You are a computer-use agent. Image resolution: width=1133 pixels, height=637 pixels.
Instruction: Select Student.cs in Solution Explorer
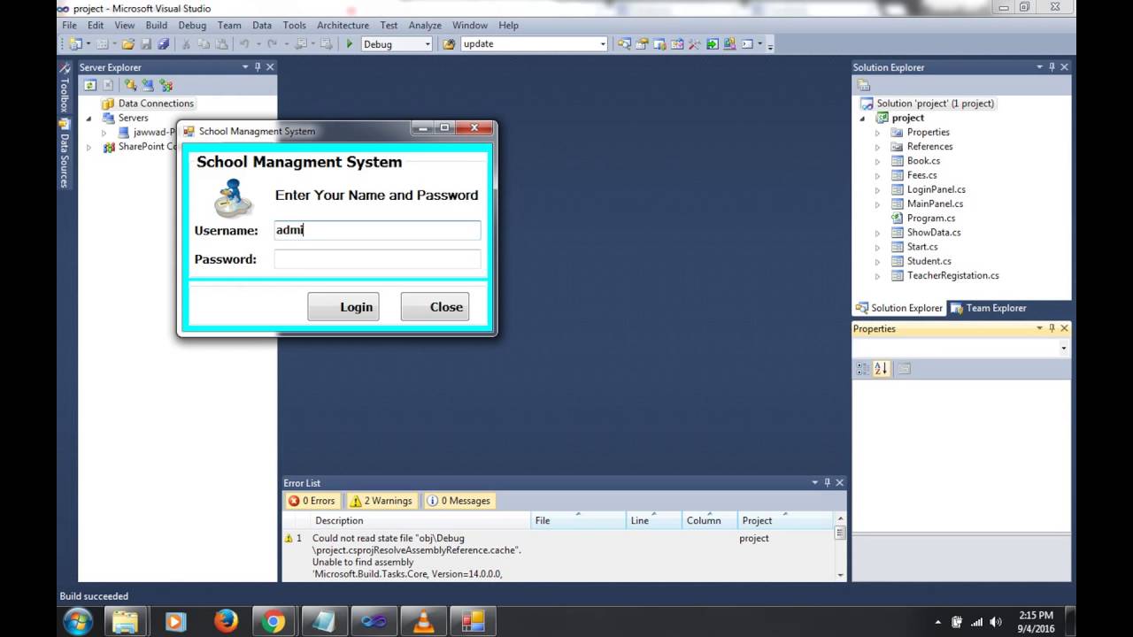point(929,261)
